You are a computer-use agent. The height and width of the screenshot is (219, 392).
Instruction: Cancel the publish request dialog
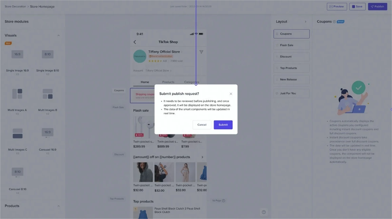coord(202,125)
